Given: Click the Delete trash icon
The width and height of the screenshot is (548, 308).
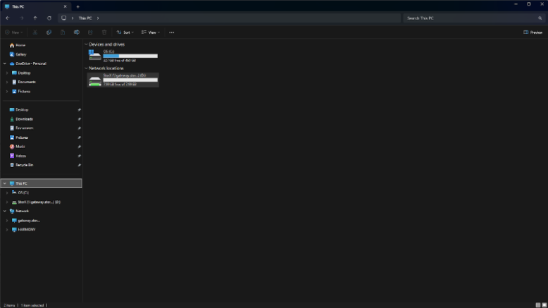Looking at the screenshot, I should (104, 32).
